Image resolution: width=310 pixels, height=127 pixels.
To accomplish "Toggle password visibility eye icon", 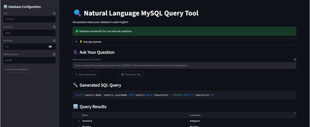I will coord(50,47).
